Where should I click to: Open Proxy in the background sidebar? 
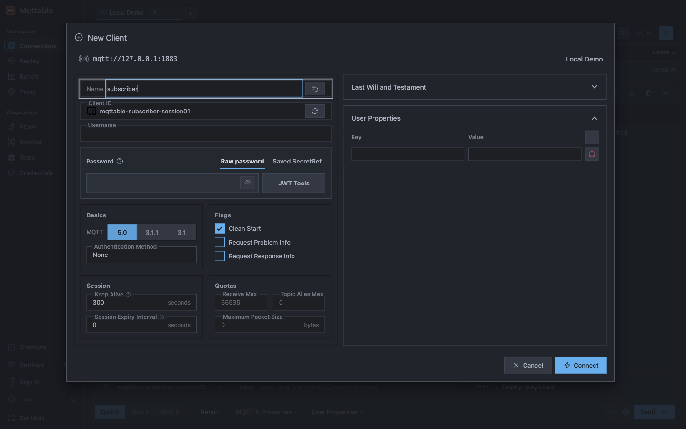pyautogui.click(x=22, y=92)
